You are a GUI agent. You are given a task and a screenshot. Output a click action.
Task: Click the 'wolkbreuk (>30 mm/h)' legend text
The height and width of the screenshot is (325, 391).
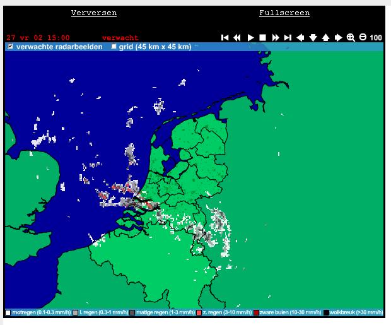pos(356,312)
